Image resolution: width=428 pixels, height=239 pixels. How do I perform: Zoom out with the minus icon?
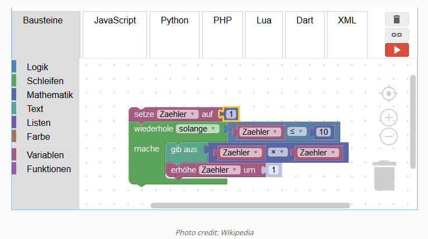tap(388, 136)
